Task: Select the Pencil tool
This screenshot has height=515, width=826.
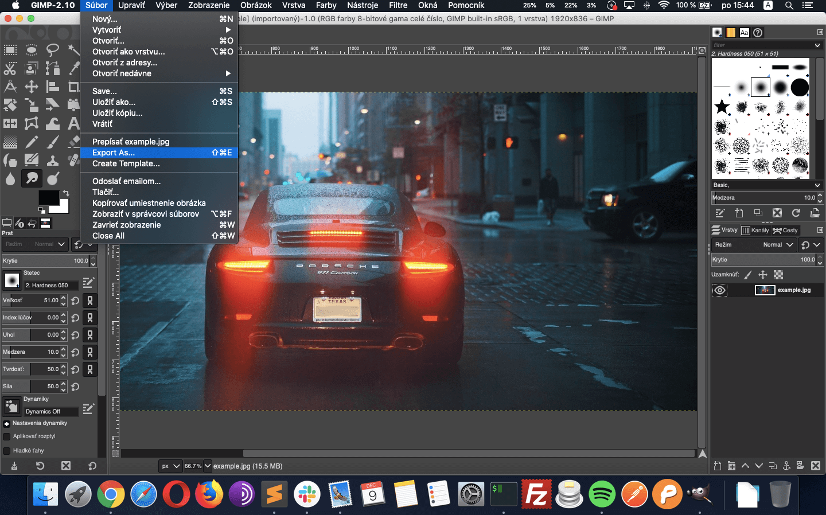Action: pos(32,142)
